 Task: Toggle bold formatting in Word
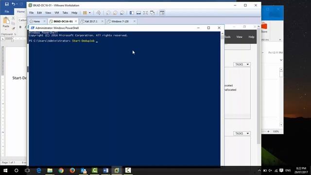coord(20,27)
